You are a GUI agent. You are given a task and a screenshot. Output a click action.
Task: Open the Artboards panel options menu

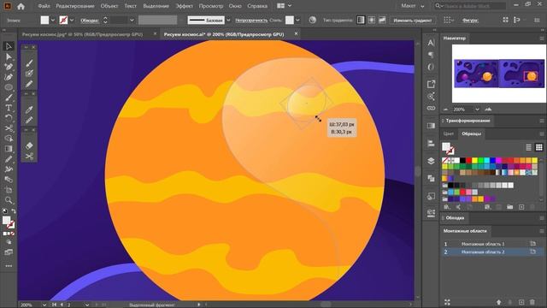[x=541, y=231]
